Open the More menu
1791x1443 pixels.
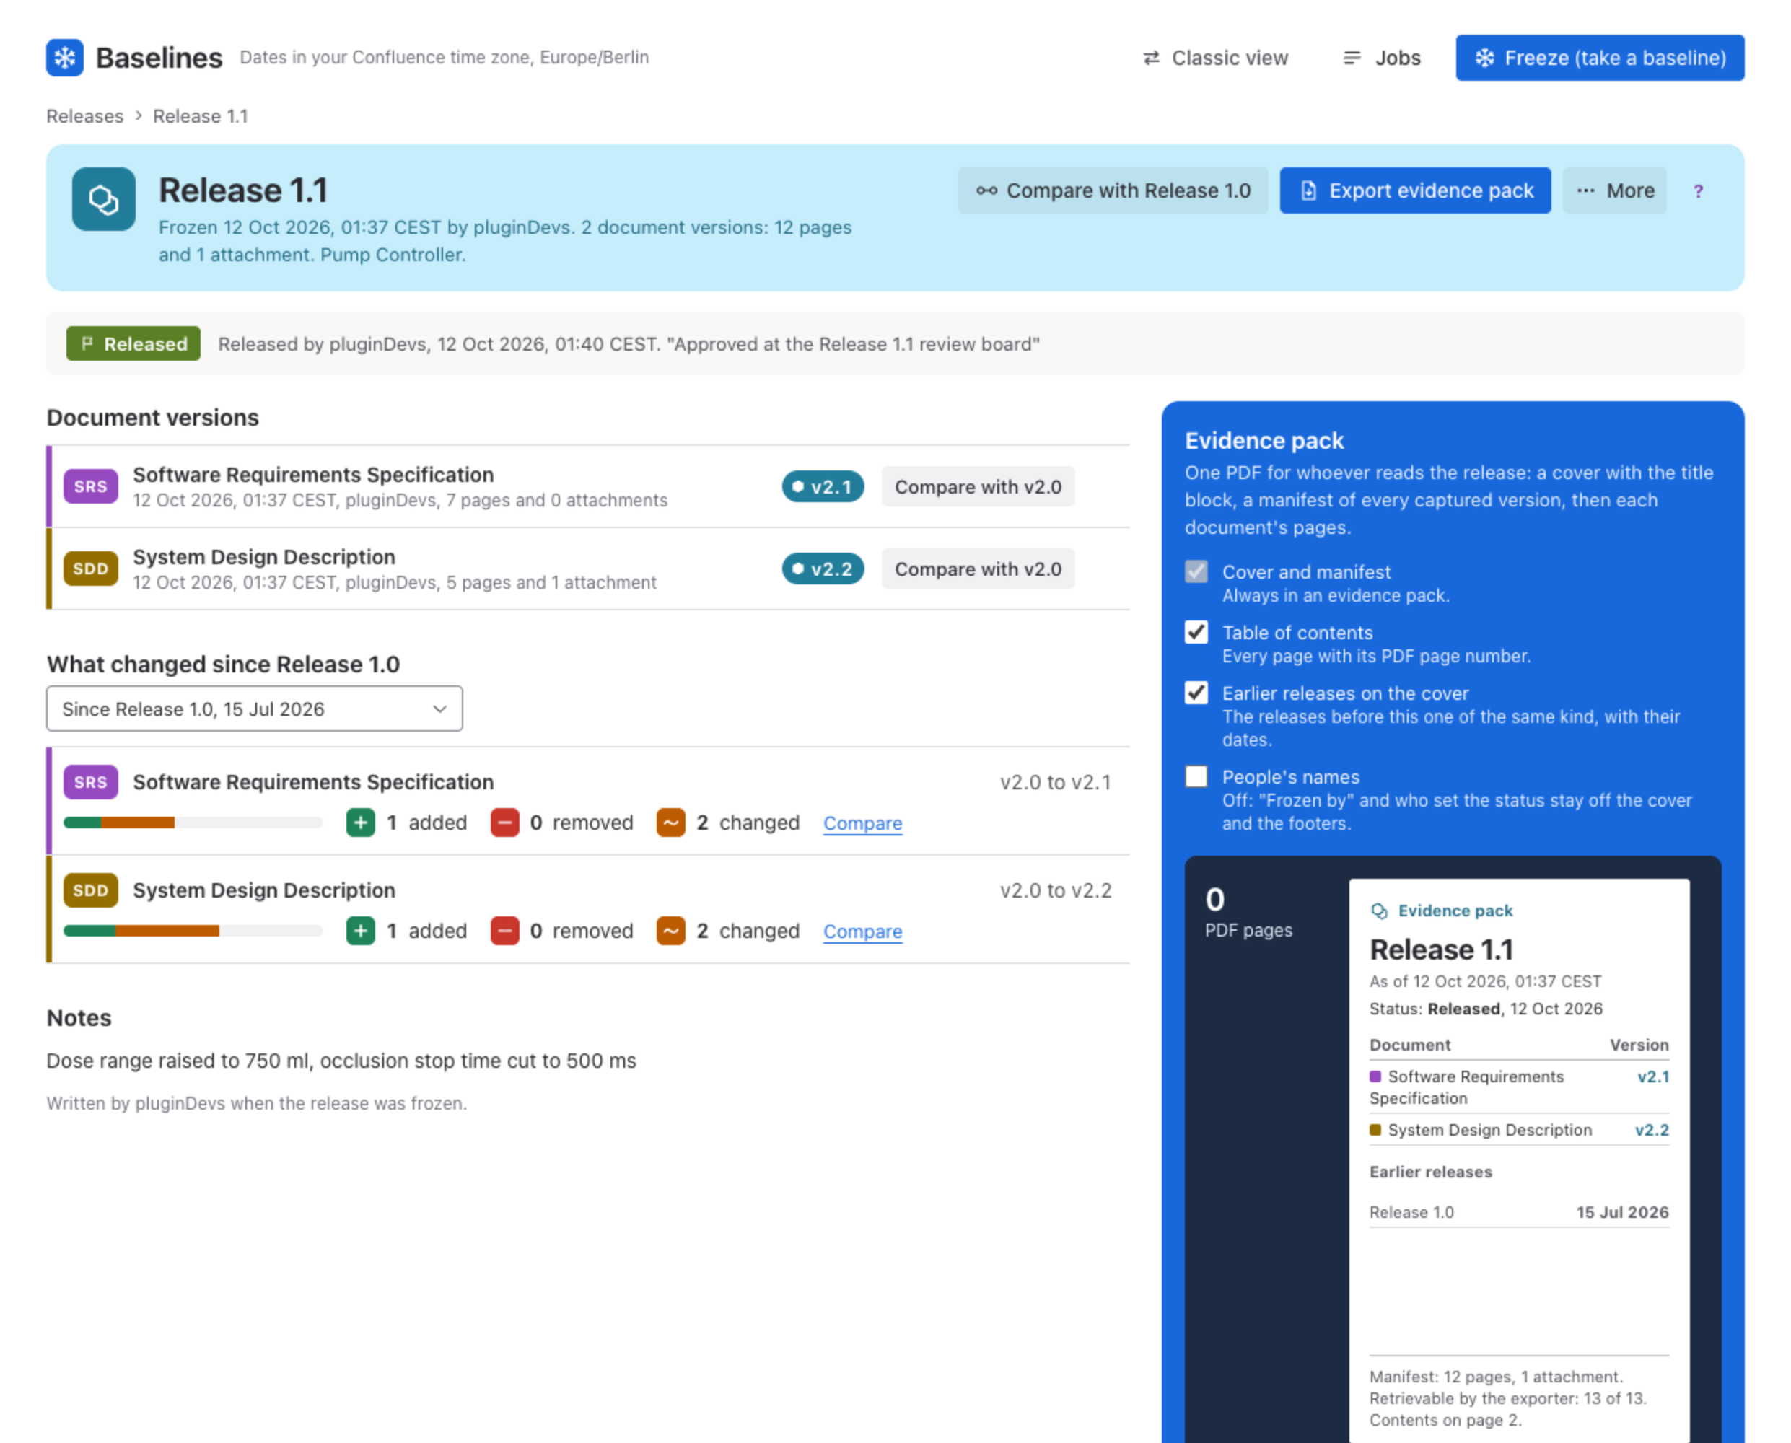[1615, 191]
